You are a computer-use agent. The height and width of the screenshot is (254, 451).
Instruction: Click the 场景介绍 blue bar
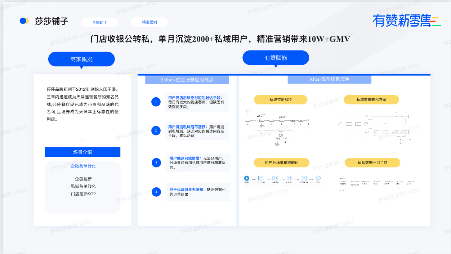pyautogui.click(x=82, y=152)
